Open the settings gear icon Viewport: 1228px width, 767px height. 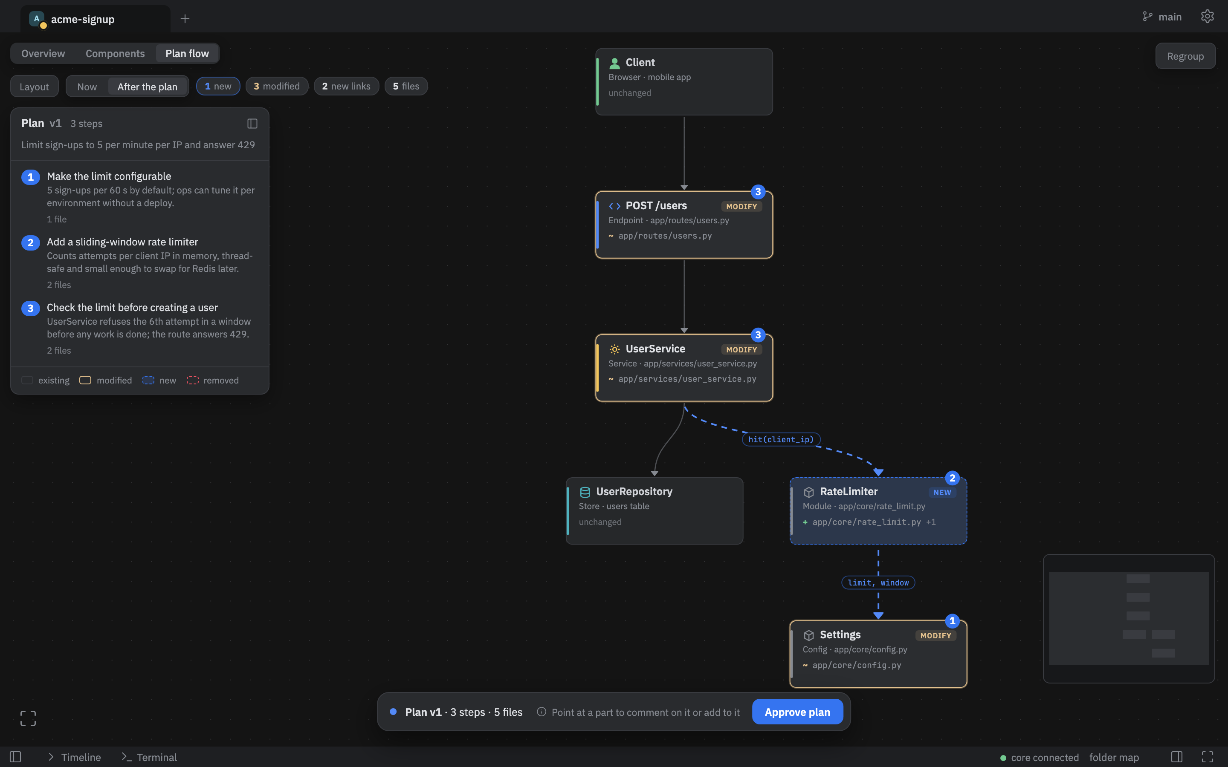tap(1207, 16)
